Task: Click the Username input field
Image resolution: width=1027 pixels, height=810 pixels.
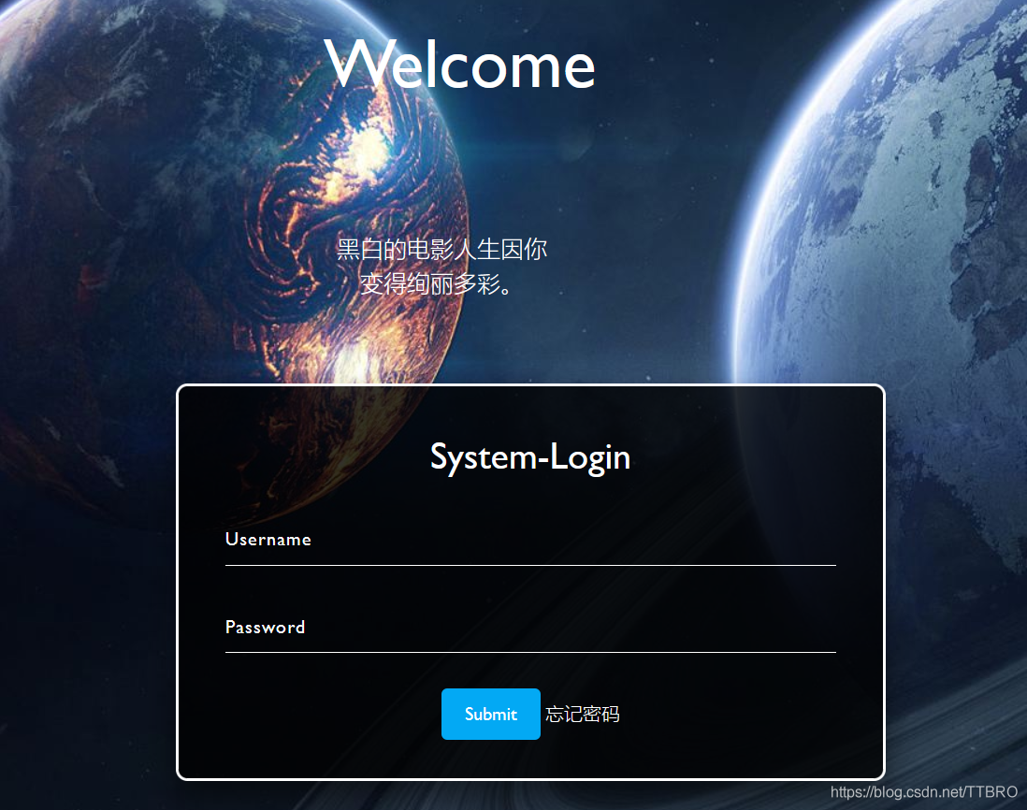Action: [530, 541]
